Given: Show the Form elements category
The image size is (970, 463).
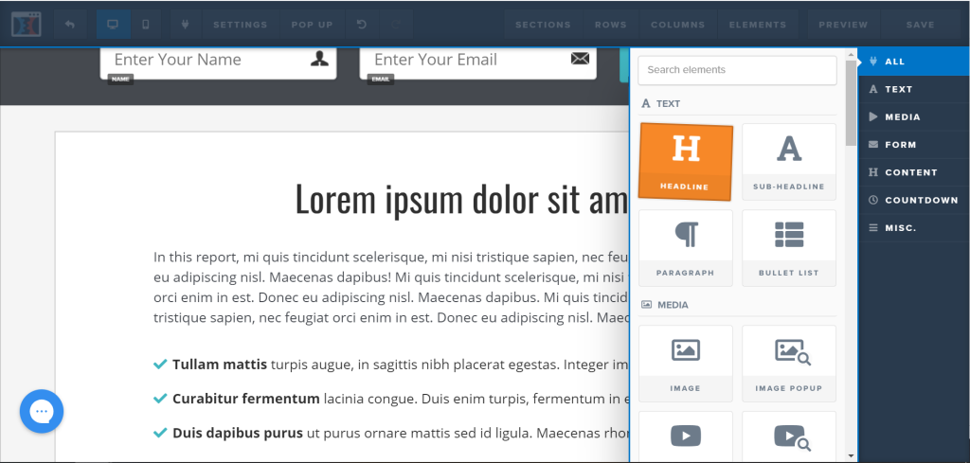Looking at the screenshot, I should coord(900,145).
